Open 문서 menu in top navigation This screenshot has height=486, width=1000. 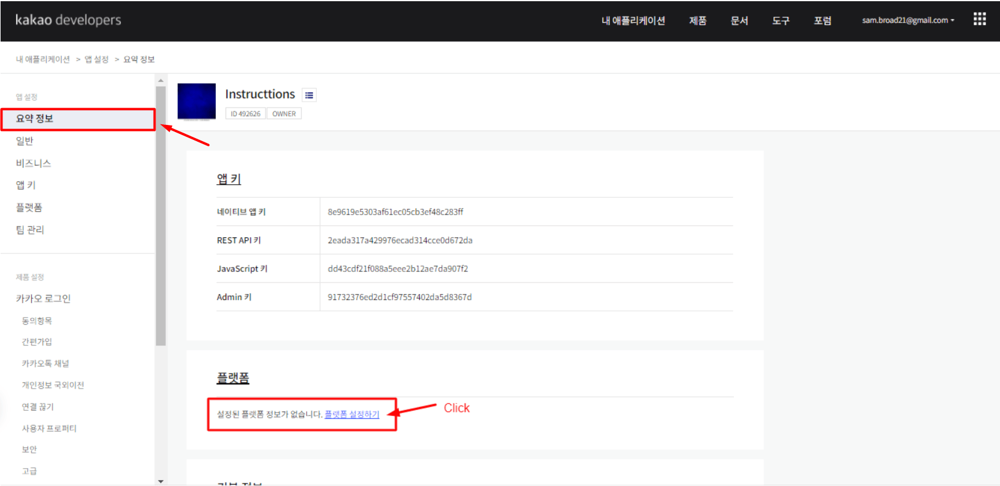click(739, 20)
